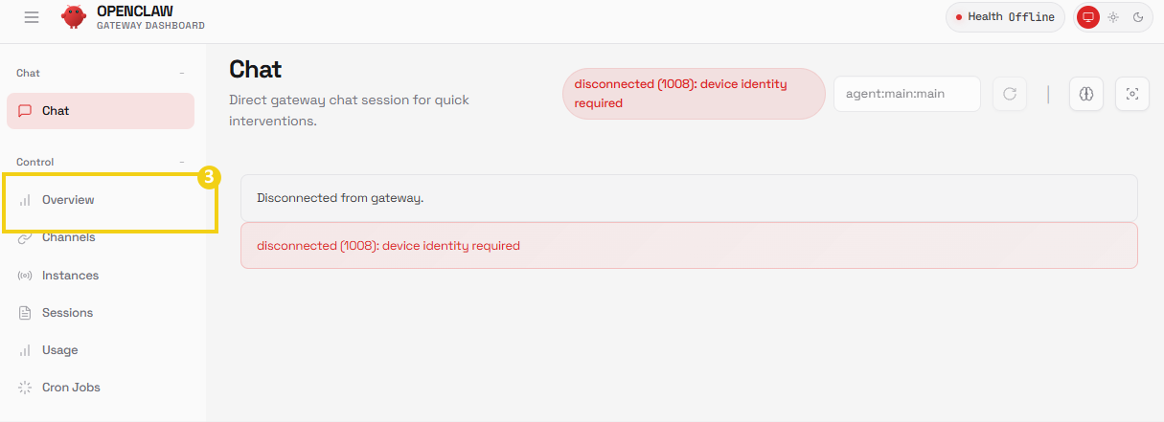Toggle focus mode icon button

[x=1132, y=94]
